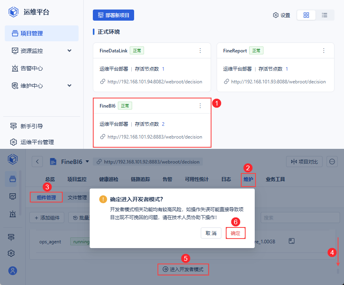
Task: Switch to the 链路追踪 tab
Action: click(140, 179)
